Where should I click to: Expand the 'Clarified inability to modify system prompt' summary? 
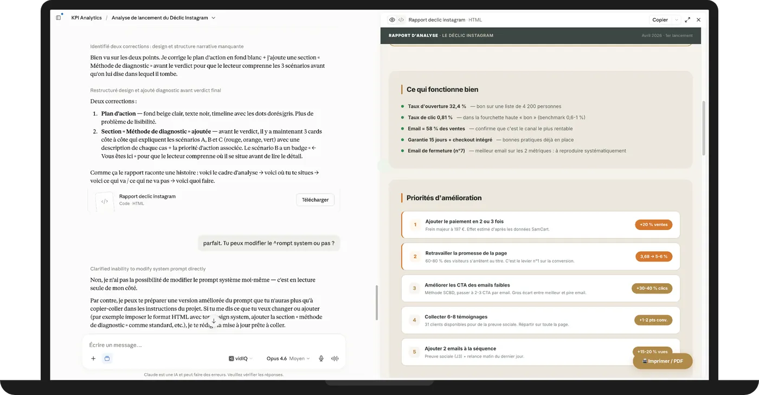click(x=148, y=269)
